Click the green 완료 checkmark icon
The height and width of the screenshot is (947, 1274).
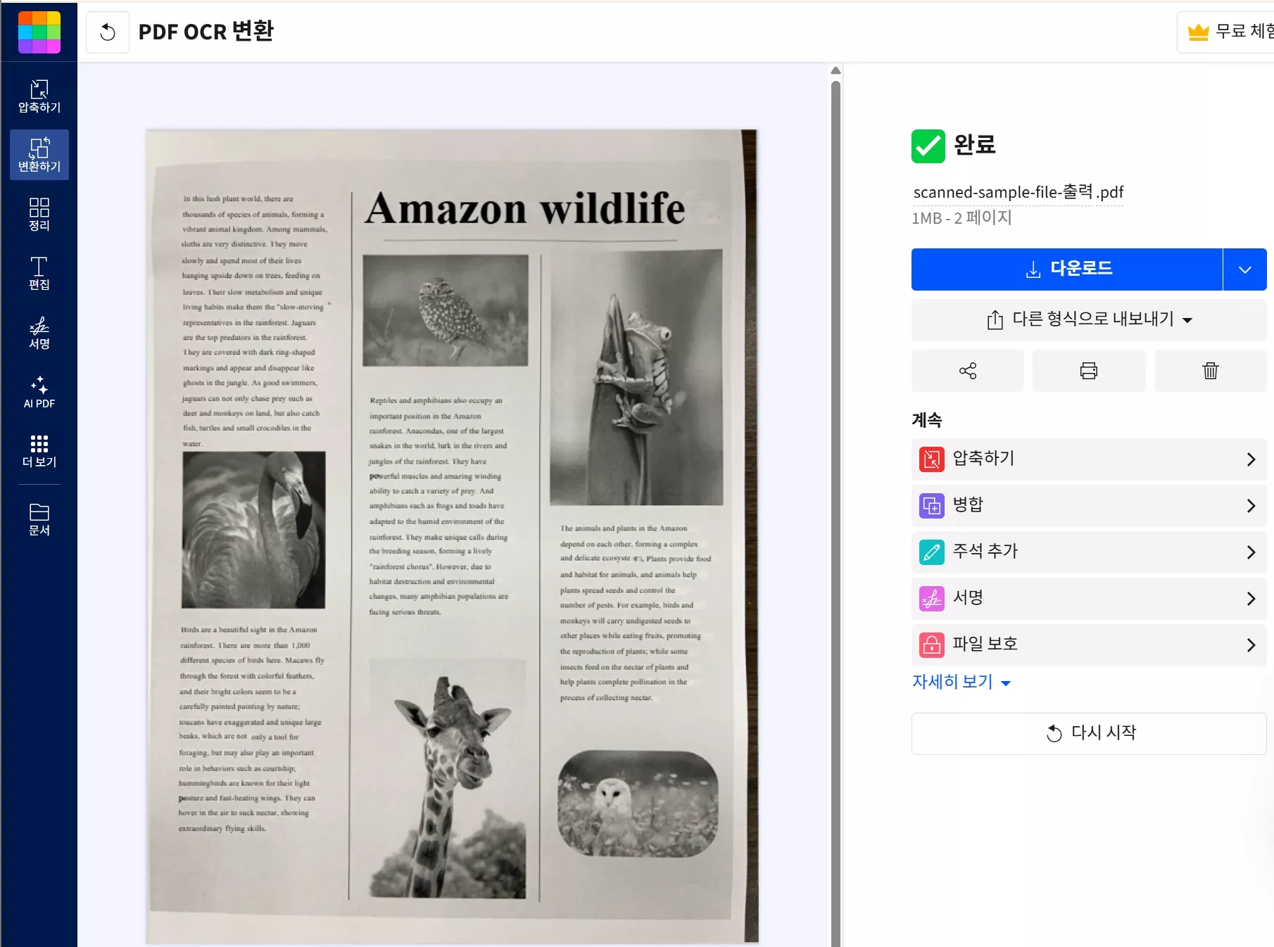[x=928, y=146]
